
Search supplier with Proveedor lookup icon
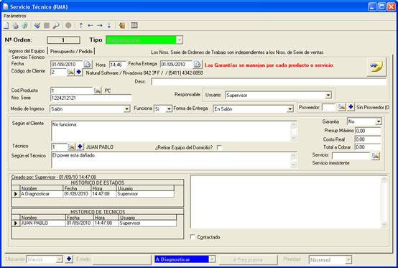[342, 107]
